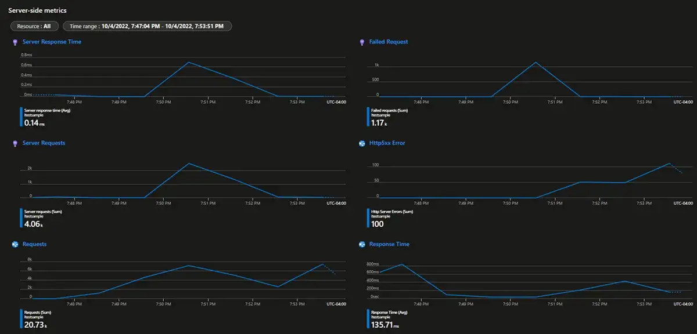
Task: Open the Time range selector
Action: click(148, 26)
